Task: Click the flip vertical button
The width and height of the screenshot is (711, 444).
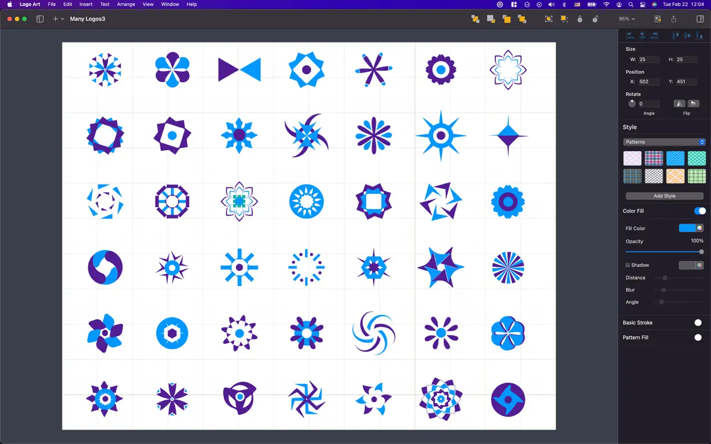Action: click(x=693, y=104)
